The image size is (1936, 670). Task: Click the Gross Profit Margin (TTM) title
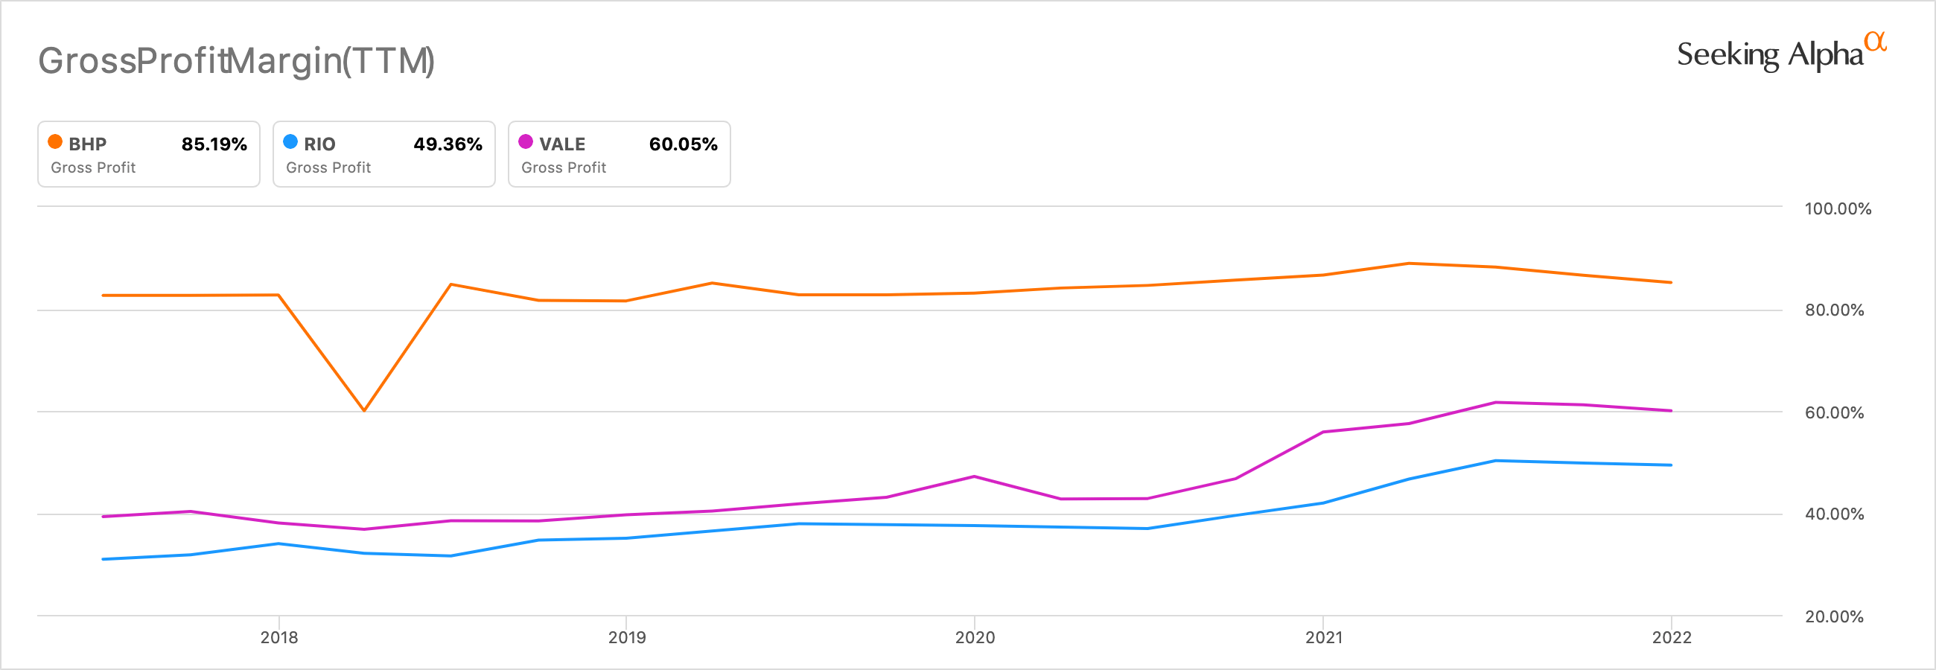coord(237,61)
